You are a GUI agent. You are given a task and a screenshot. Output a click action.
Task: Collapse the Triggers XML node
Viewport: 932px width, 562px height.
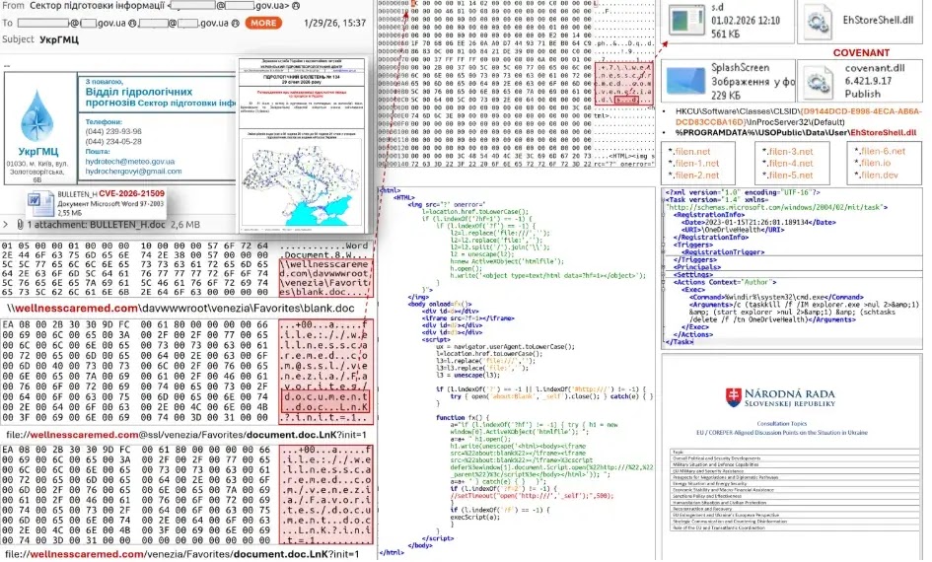(664, 245)
